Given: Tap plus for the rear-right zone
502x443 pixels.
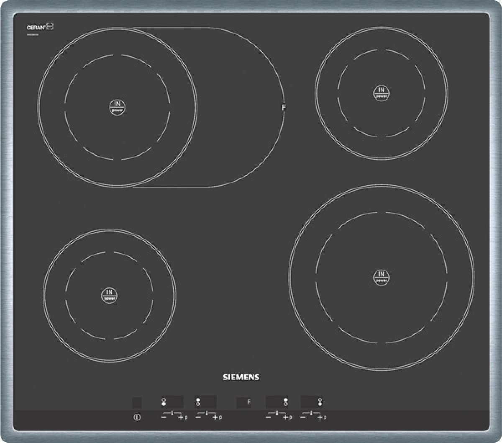Looking at the screenshot, I should click(286, 417).
